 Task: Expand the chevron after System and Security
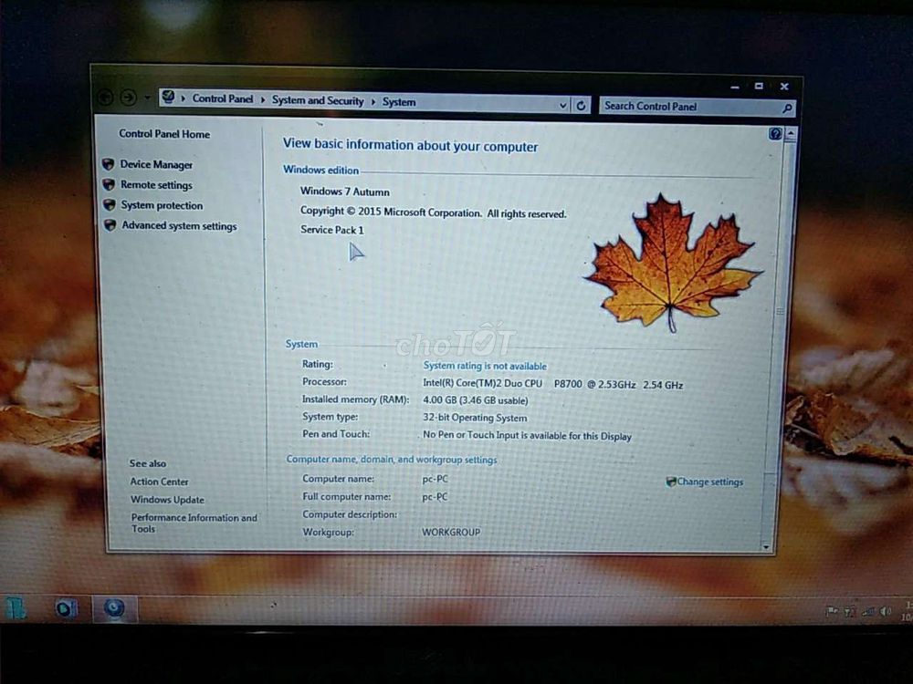pyautogui.click(x=373, y=102)
